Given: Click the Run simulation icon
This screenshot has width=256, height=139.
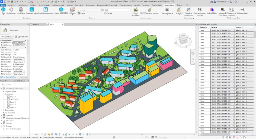Looking at the screenshot, I should 3,10.
